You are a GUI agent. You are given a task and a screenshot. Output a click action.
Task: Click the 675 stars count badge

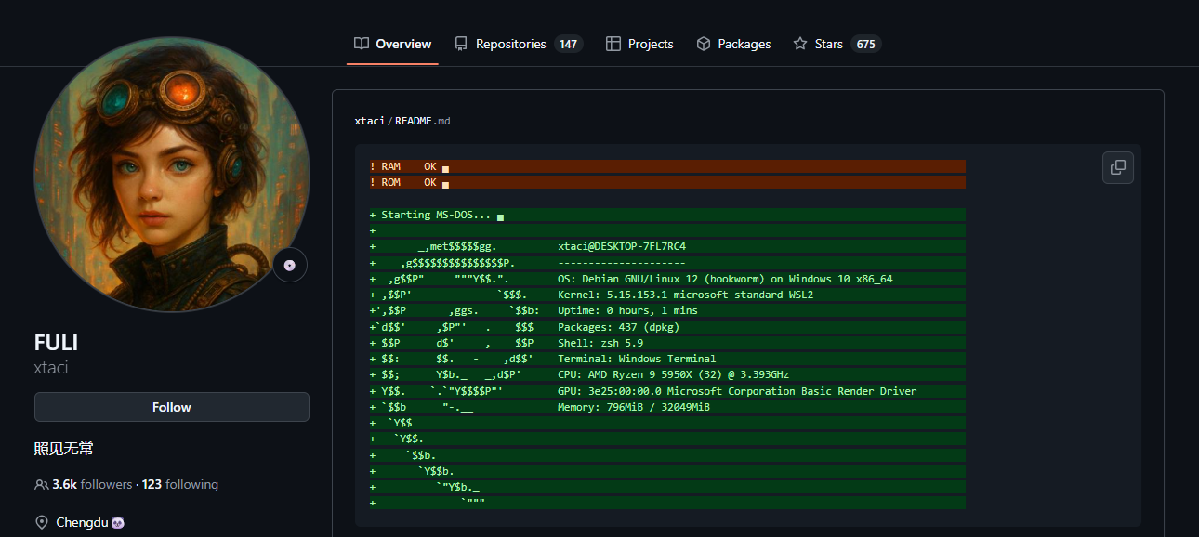click(865, 44)
